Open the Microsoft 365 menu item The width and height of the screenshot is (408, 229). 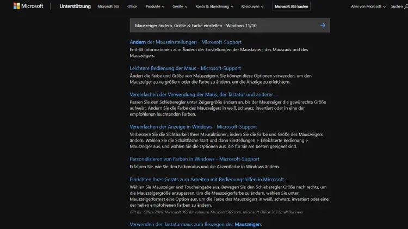pyautogui.click(x=108, y=6)
